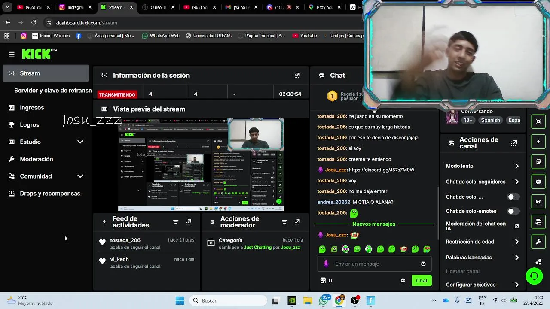Toggle the Chat de solo-... switch
The image size is (550, 309).
pyautogui.click(x=513, y=197)
